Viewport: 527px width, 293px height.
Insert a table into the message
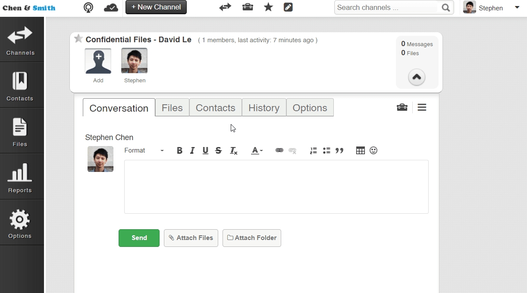[x=360, y=150]
